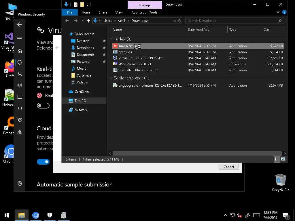Select the AnyDesk application file icon

(x=115, y=46)
